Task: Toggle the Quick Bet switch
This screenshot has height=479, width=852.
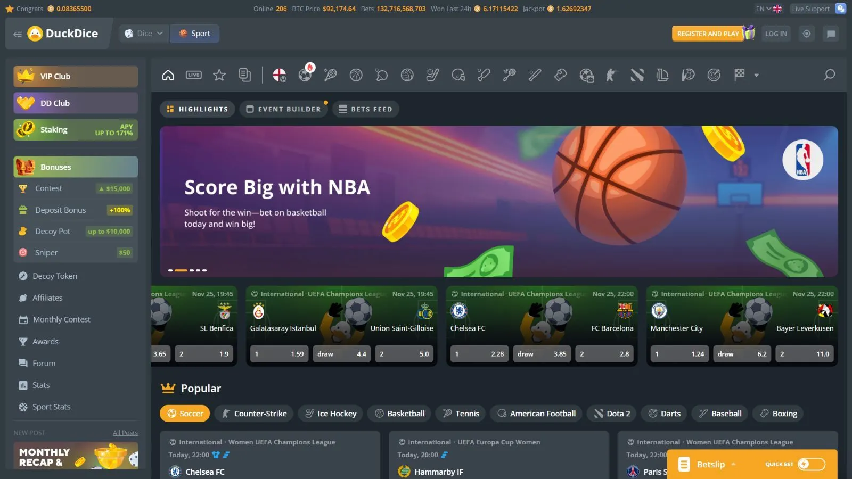Action: (812, 464)
